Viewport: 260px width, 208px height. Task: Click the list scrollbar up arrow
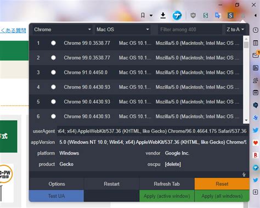coord(246,39)
